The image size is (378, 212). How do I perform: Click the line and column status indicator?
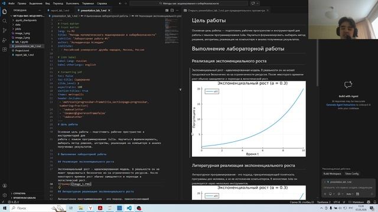coord(302,202)
